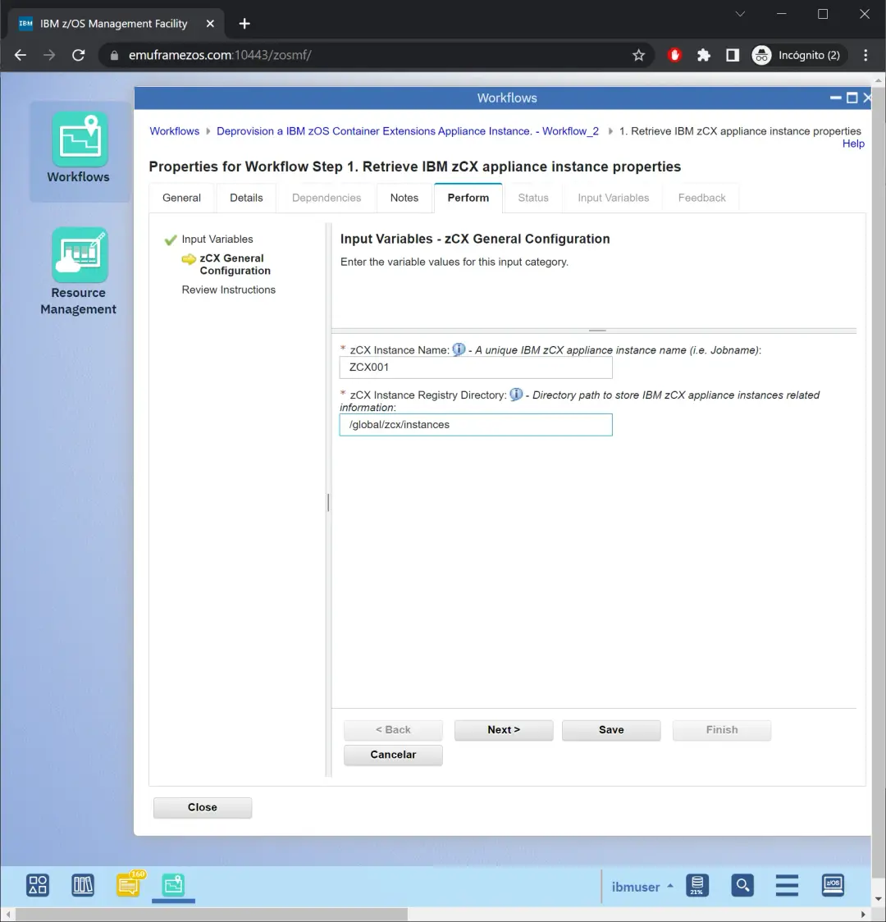Open the browser tab search dropdown chevron
Viewport: 886px width, 922px height.
[x=740, y=14]
